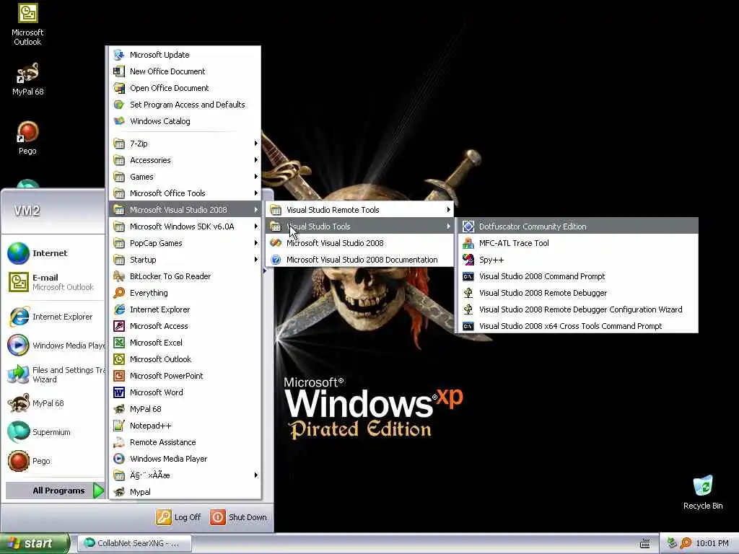Choose Internet Explorer in All Programs list

(185, 309)
